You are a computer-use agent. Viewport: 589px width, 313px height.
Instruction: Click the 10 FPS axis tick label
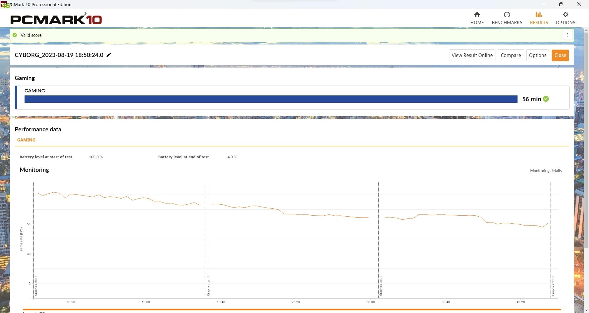[29, 284]
